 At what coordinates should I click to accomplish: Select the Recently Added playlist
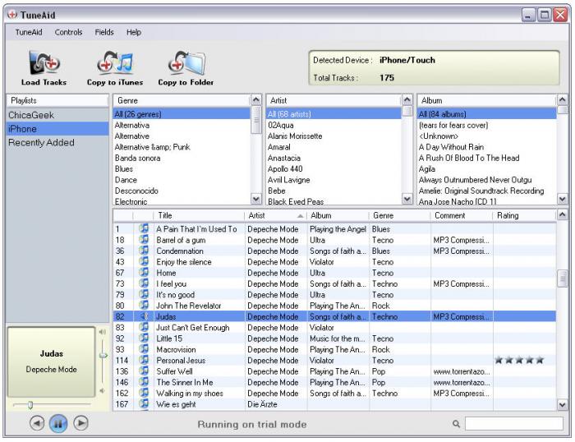coord(41,143)
